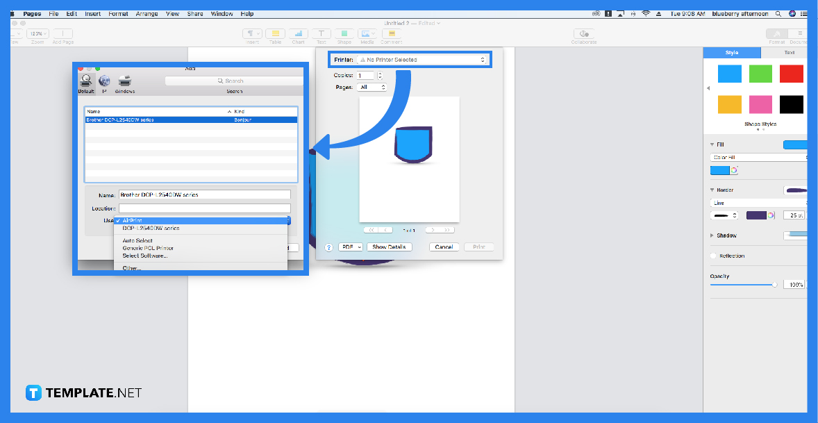Insert a Shape from the toolbar
This screenshot has width=818, height=423.
pos(344,34)
